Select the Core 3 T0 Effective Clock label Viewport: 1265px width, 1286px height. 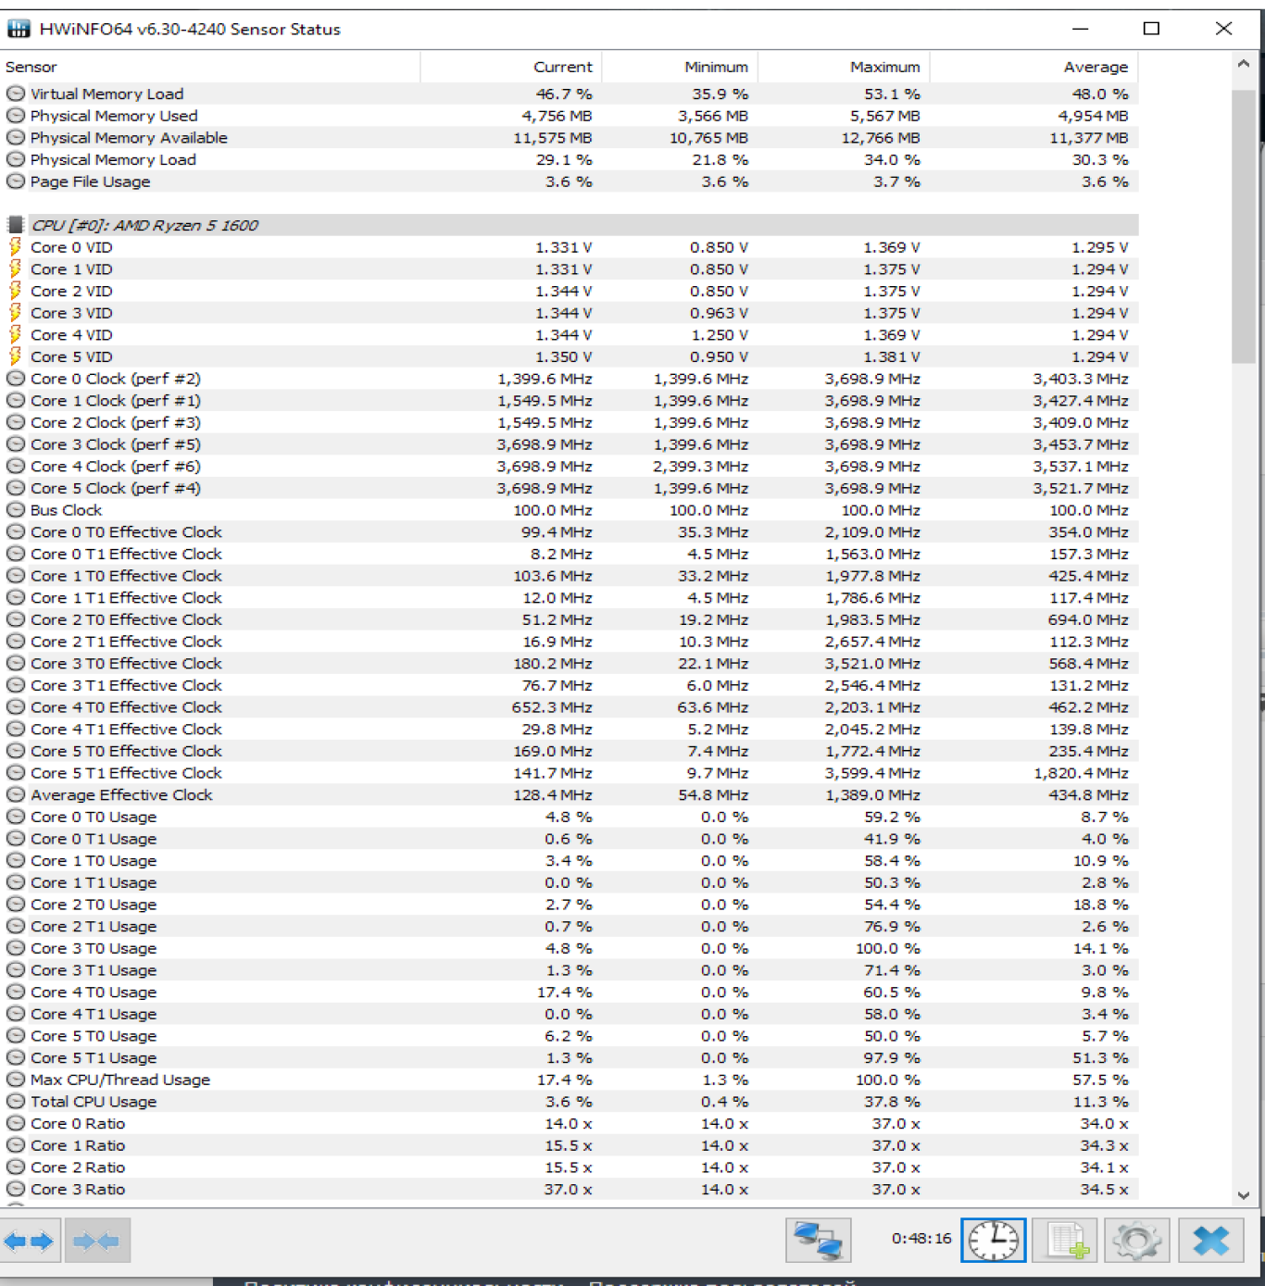coord(126,664)
